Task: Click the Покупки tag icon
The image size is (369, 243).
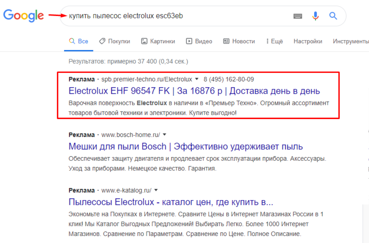Action: 102,41
